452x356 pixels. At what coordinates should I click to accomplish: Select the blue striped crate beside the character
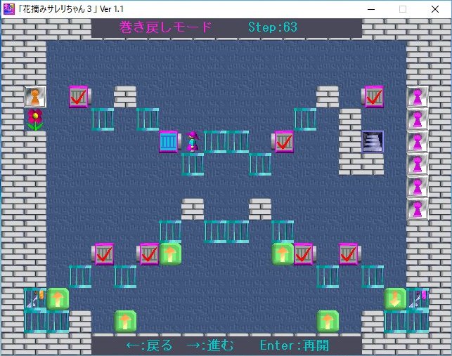[169, 141]
